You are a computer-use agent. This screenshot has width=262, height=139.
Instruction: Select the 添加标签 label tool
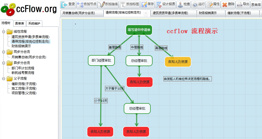pos(129,5)
